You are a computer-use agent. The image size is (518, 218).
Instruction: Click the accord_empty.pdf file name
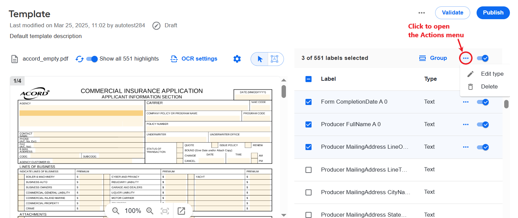coord(45,59)
